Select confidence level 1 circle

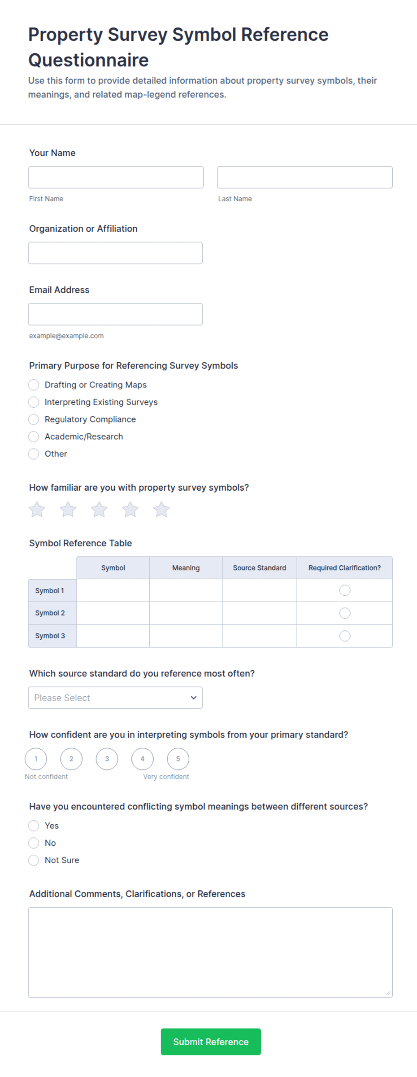pyautogui.click(x=36, y=759)
